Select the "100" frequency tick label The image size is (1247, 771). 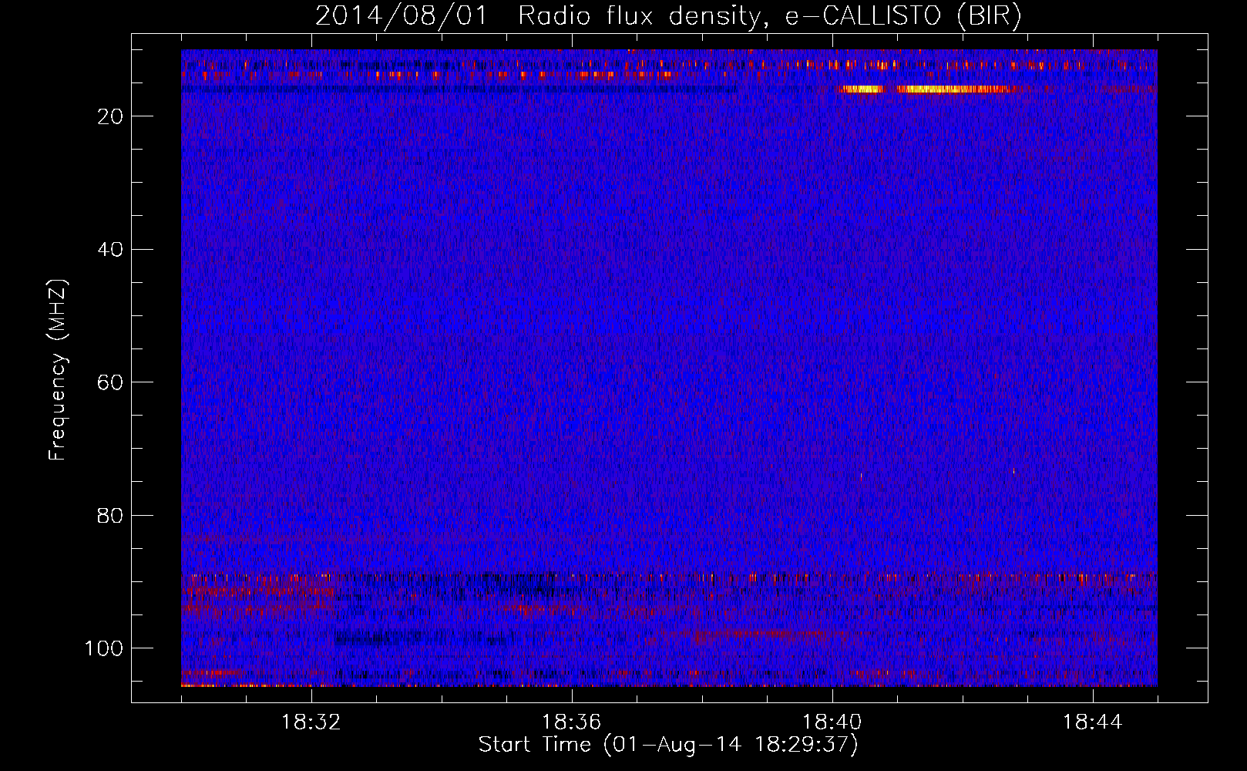coord(104,648)
